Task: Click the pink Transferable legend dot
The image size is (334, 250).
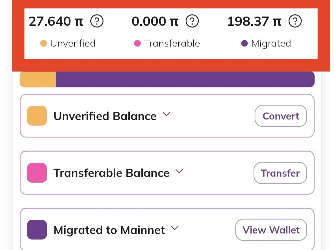Action: [x=137, y=43]
